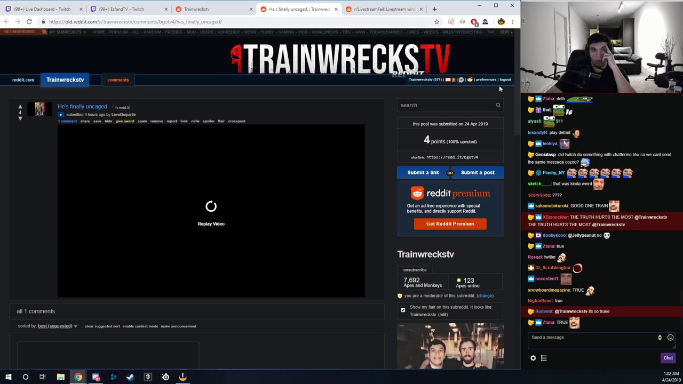Screen dimensions: 683x384
Task: Open the Chrome three-dot menu
Action: pos(512,22)
